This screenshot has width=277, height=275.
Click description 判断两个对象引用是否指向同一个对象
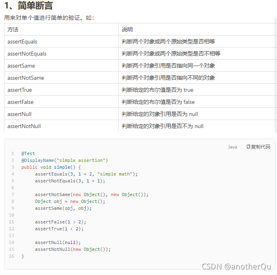[168, 66]
